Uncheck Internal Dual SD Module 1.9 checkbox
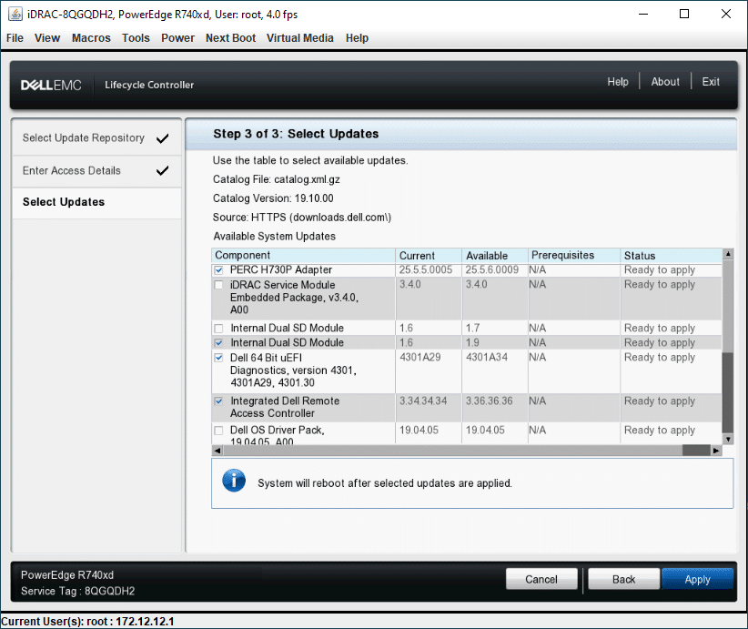The image size is (748, 629). (x=218, y=342)
